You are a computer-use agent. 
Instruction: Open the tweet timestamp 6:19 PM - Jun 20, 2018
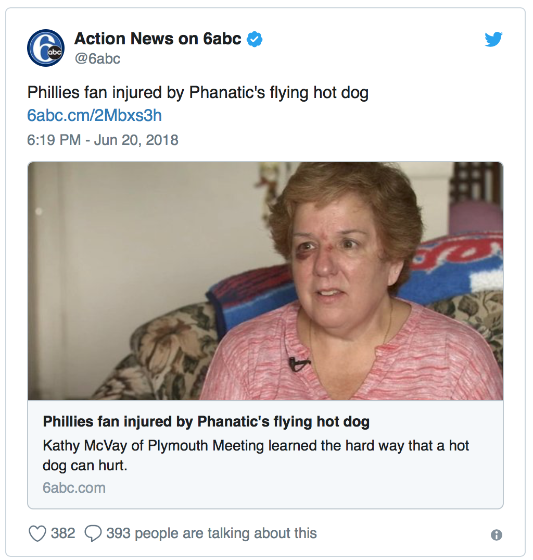click(103, 140)
